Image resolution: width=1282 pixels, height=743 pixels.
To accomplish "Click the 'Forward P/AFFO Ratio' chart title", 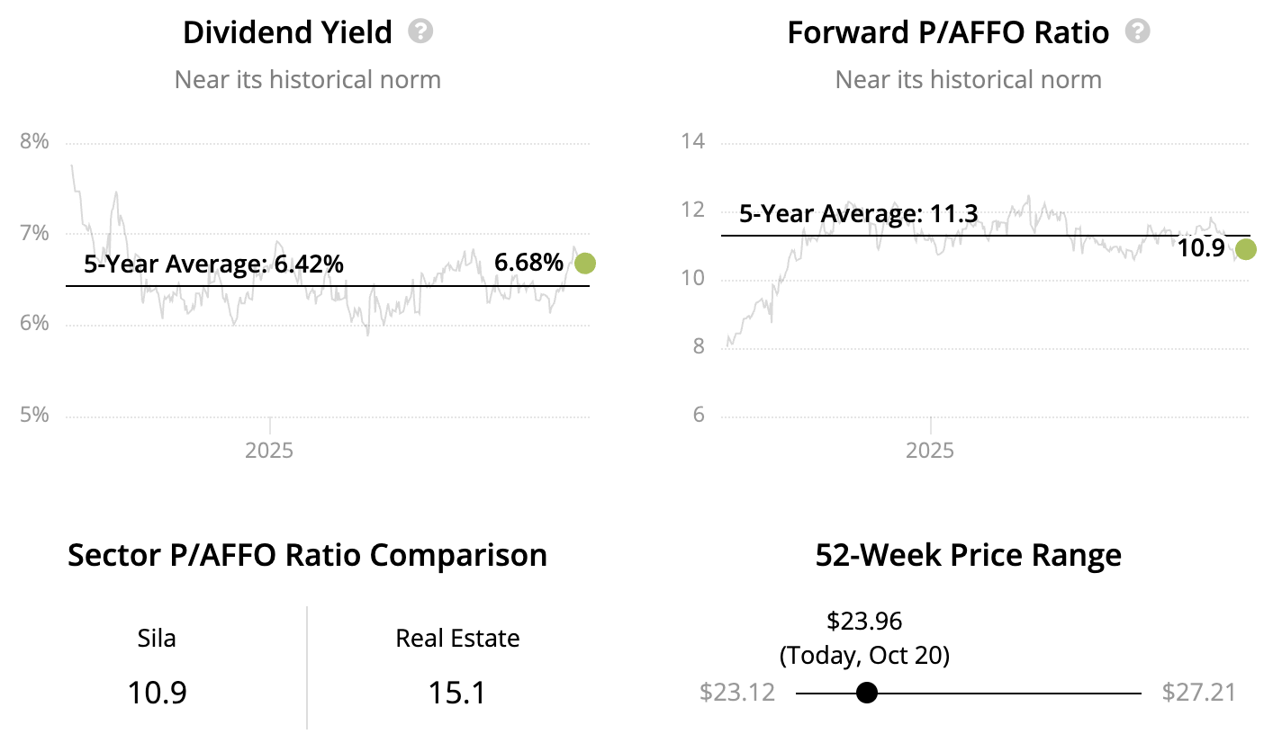I will (x=948, y=33).
